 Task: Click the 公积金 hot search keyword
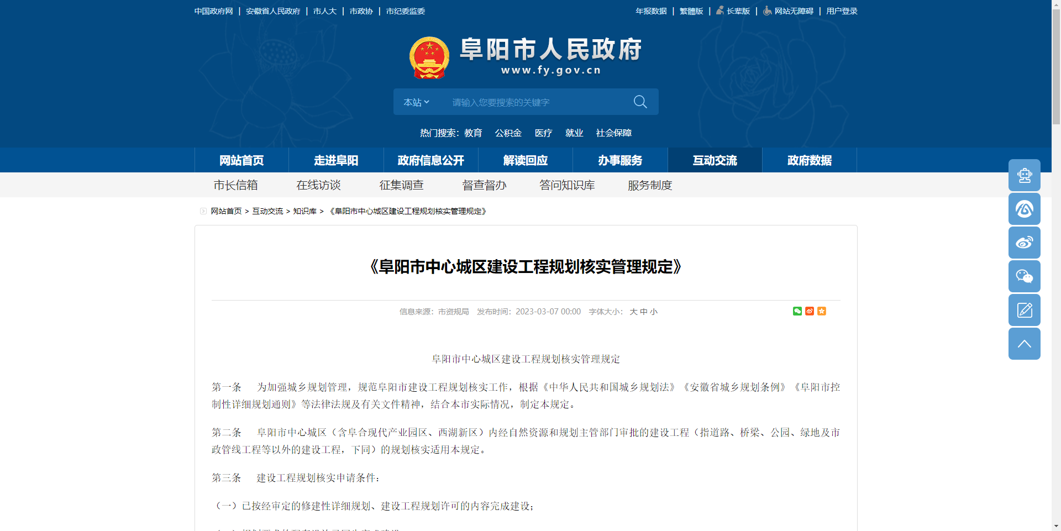(x=507, y=133)
